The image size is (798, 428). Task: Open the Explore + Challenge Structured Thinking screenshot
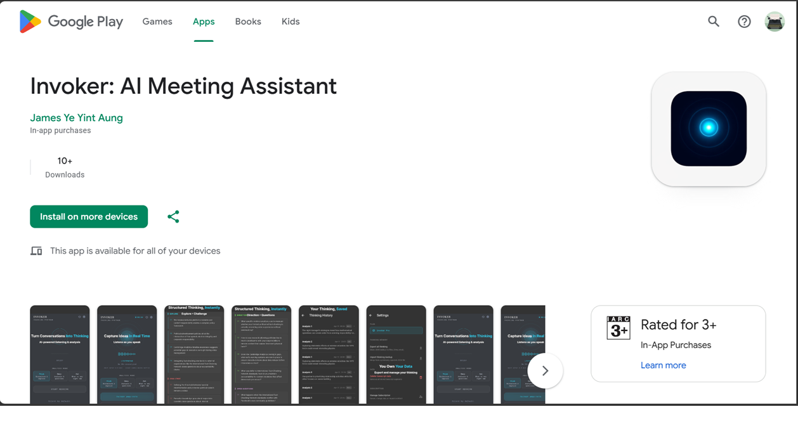[194, 355]
